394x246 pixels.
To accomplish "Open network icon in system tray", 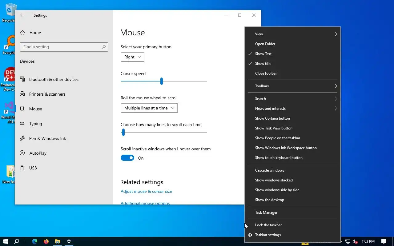I will pos(348,241).
